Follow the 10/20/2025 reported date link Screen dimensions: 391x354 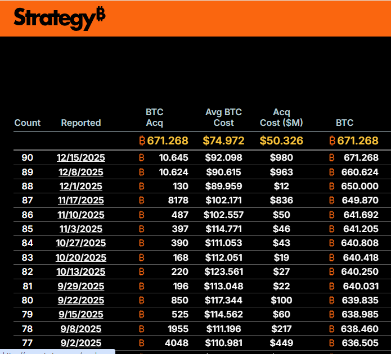point(81,257)
